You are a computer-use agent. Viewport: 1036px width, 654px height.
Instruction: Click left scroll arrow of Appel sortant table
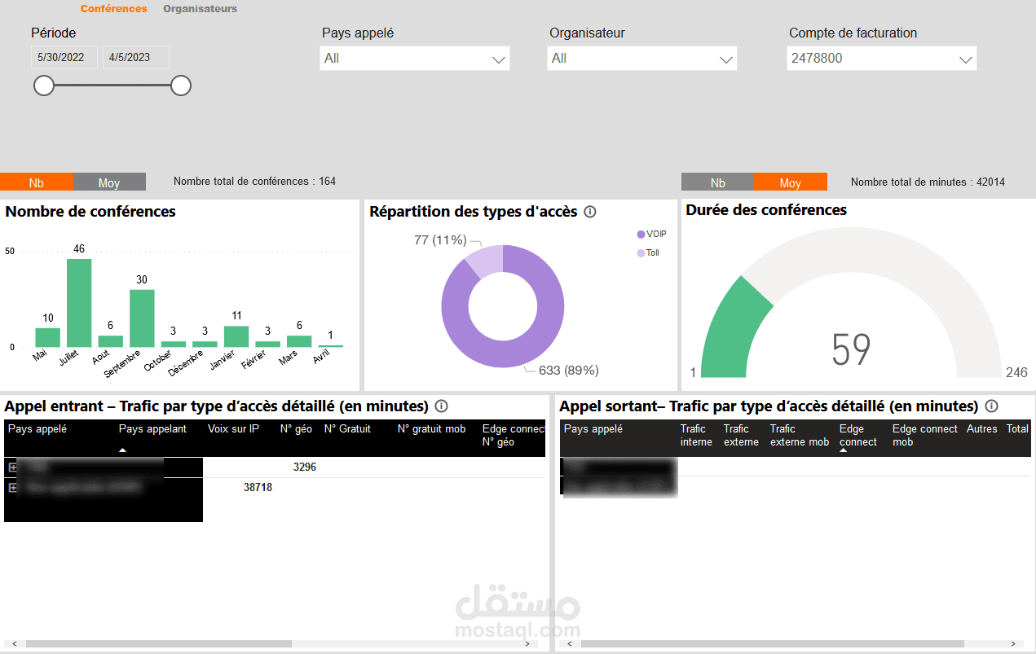568,644
